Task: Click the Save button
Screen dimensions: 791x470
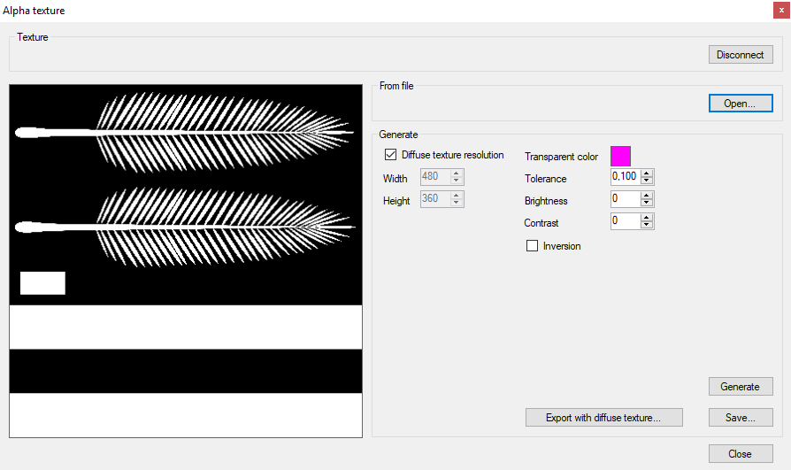Action: click(741, 418)
